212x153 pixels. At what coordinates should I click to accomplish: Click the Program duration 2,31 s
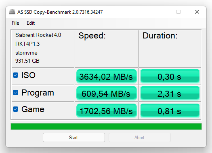170,93
